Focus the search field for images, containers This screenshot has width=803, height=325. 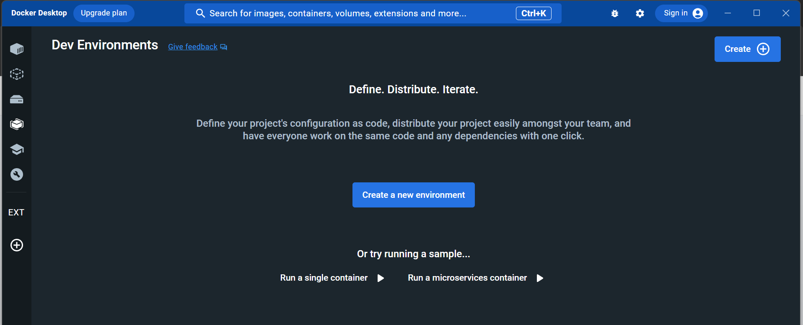click(x=373, y=13)
